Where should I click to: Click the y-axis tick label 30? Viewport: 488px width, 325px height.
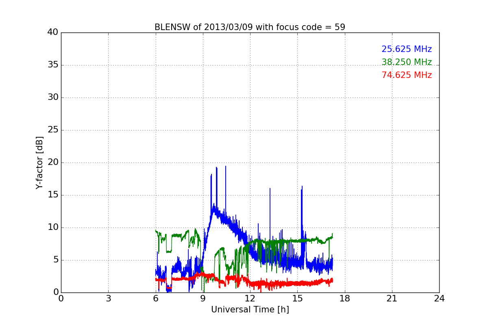pos(53,97)
